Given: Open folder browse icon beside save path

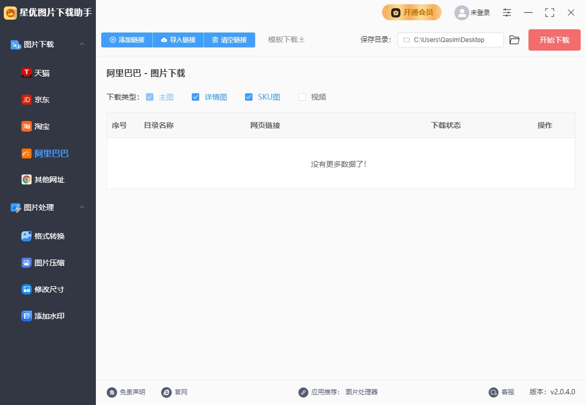Looking at the screenshot, I should [514, 40].
